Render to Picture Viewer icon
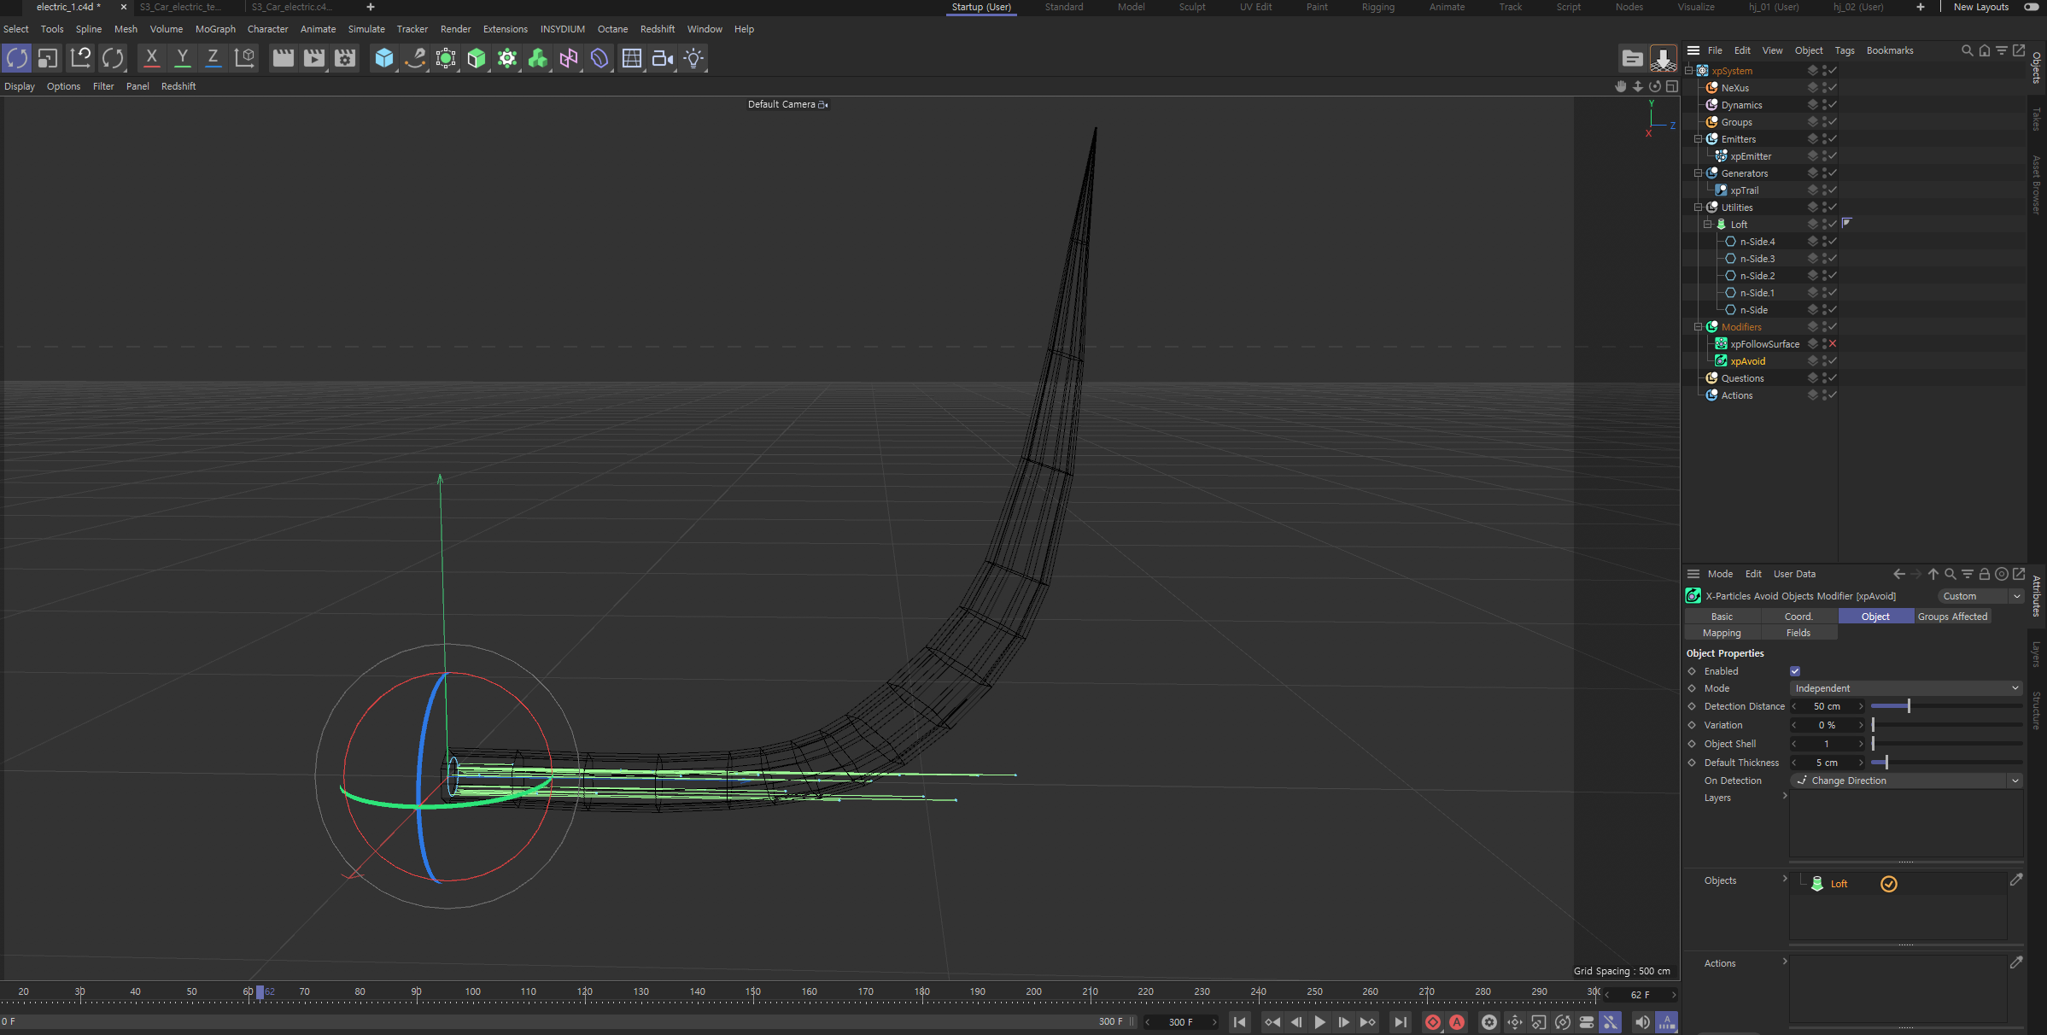 click(313, 58)
